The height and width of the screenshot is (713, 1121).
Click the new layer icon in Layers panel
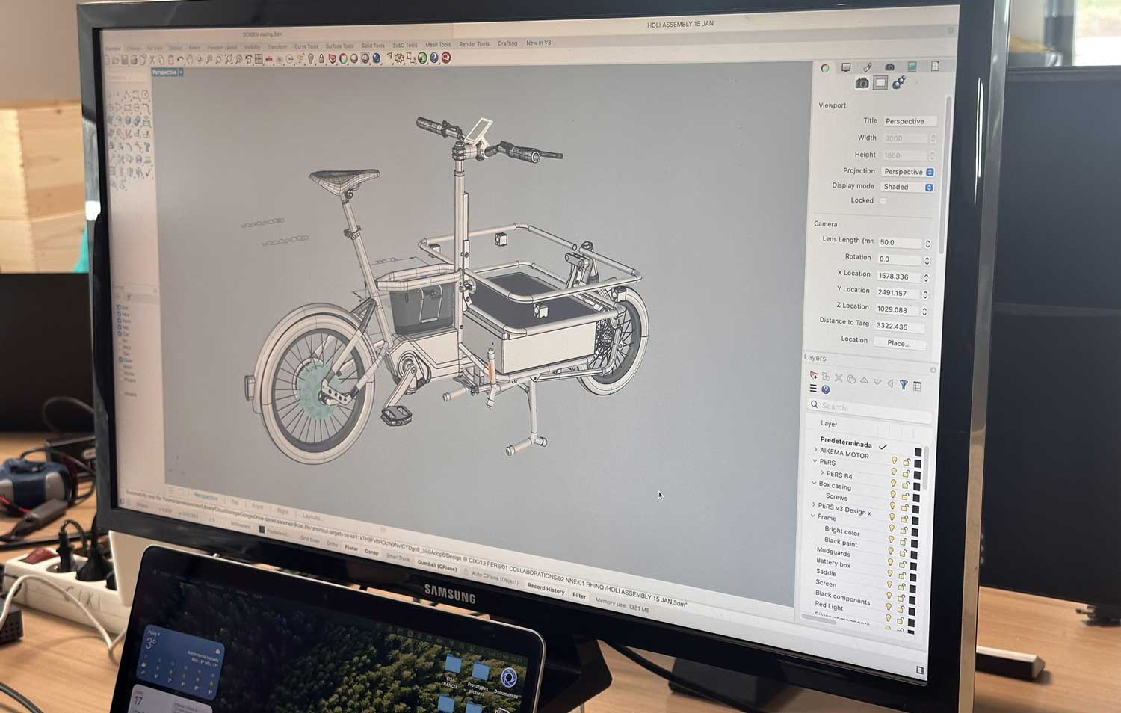(x=813, y=377)
